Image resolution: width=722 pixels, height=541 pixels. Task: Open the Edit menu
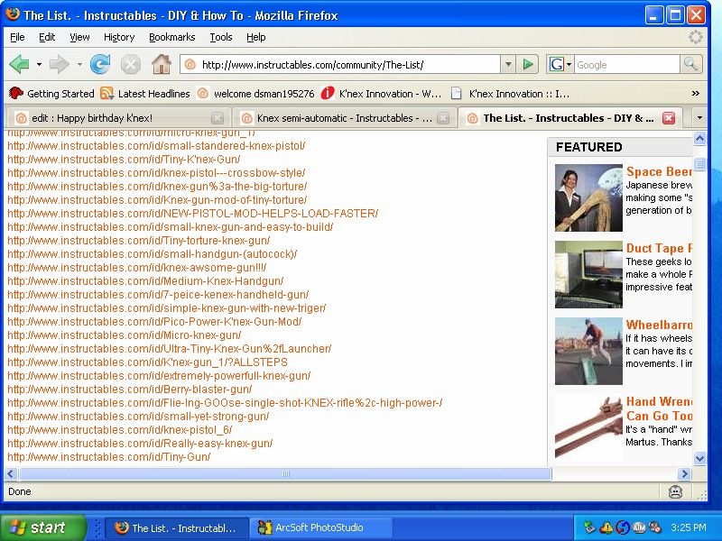click(47, 37)
